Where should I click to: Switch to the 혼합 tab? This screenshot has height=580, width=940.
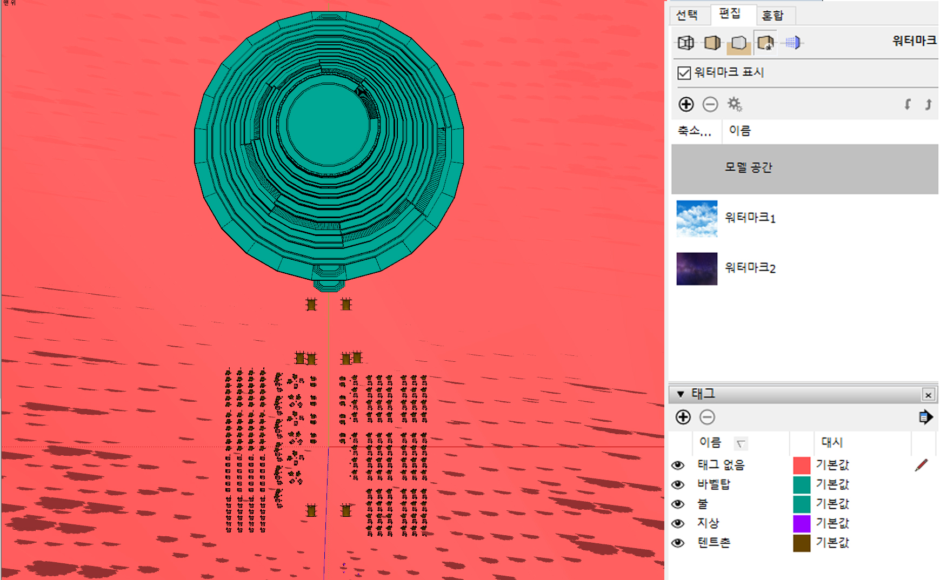point(772,16)
